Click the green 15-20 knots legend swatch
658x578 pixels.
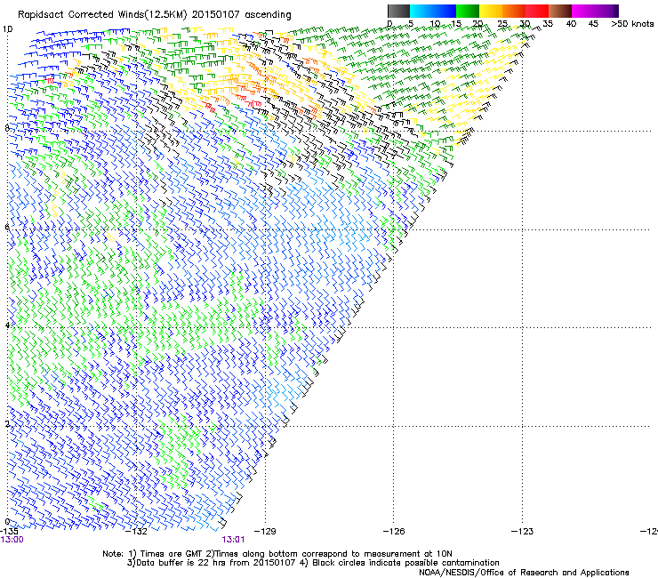468,11
